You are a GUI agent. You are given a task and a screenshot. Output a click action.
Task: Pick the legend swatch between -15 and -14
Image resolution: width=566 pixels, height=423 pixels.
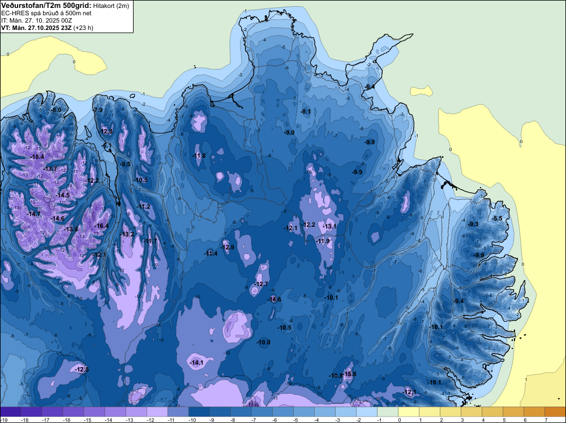point(94,412)
